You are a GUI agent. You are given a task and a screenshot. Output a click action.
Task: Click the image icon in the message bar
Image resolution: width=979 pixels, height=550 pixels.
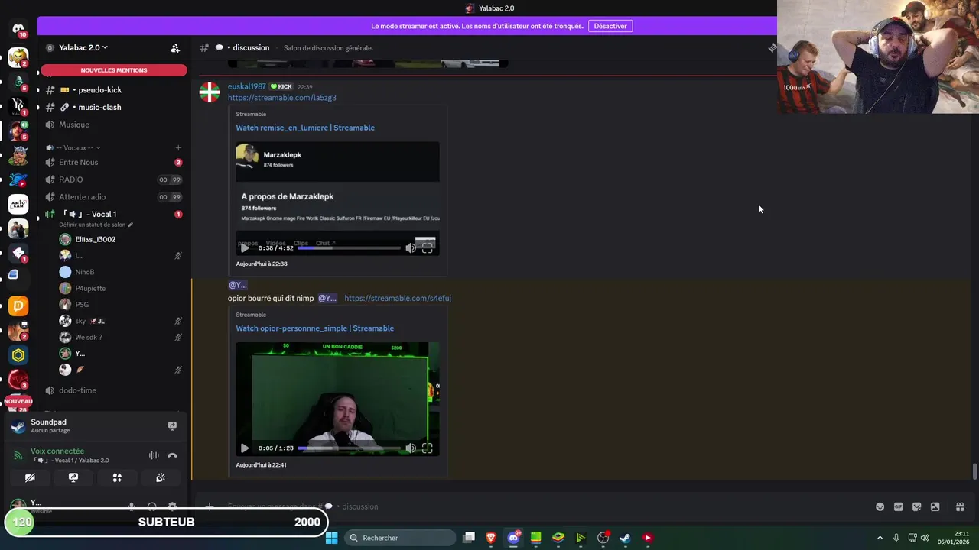935,506
